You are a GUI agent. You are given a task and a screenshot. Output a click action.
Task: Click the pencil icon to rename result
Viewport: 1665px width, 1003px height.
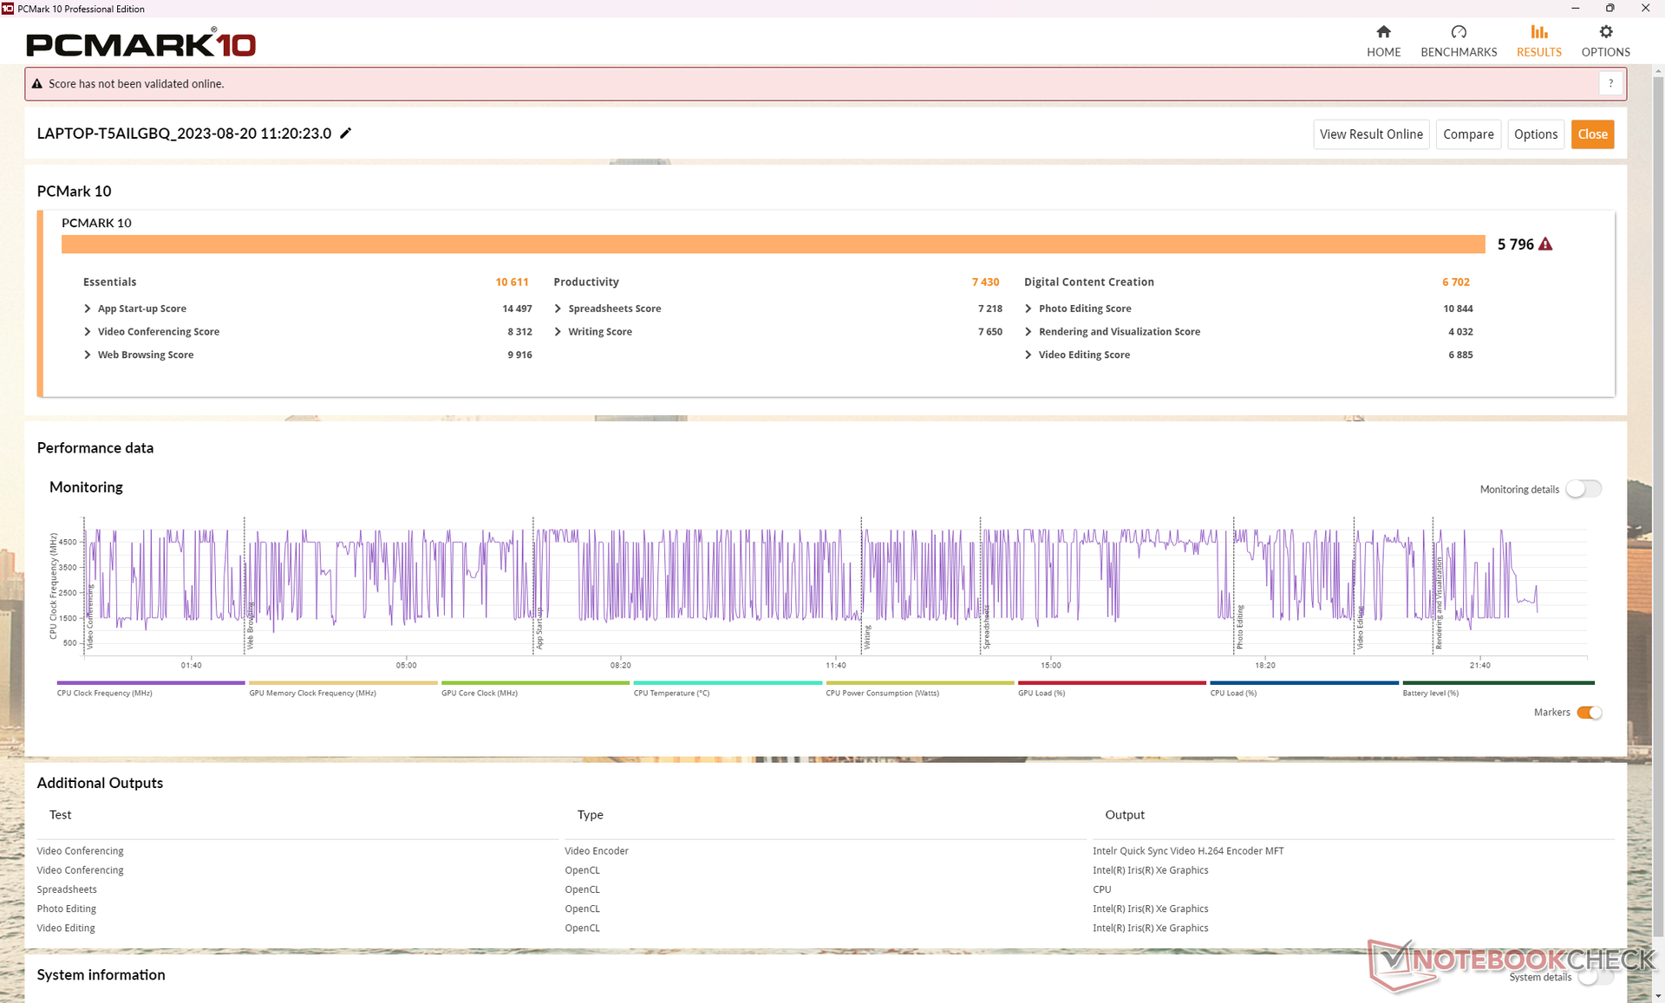(345, 133)
